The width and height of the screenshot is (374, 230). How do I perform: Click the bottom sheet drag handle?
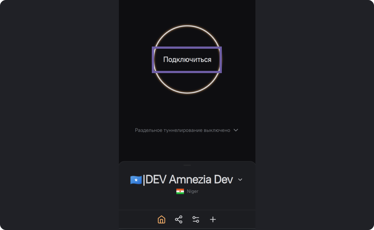tap(187, 165)
